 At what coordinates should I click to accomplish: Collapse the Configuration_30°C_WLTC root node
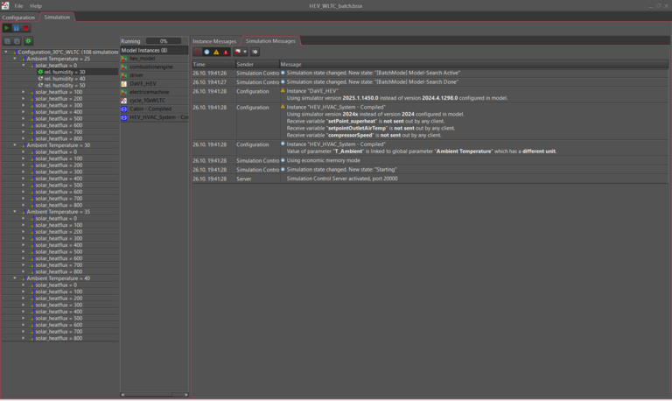5,52
